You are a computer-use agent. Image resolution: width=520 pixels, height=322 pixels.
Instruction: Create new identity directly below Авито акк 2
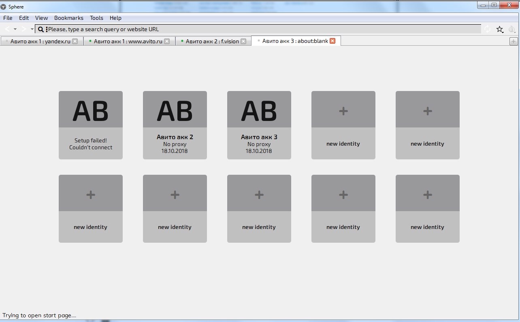[x=175, y=209]
